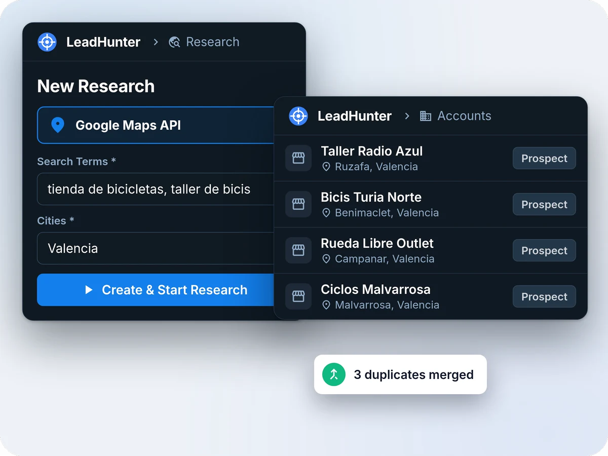Click the location pin next to Campanar, Valencia
Image resolution: width=608 pixels, height=456 pixels.
[326, 259]
